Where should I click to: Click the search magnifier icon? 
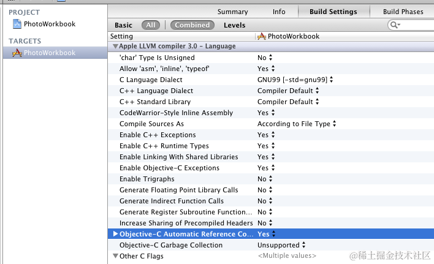pyautogui.click(x=394, y=25)
